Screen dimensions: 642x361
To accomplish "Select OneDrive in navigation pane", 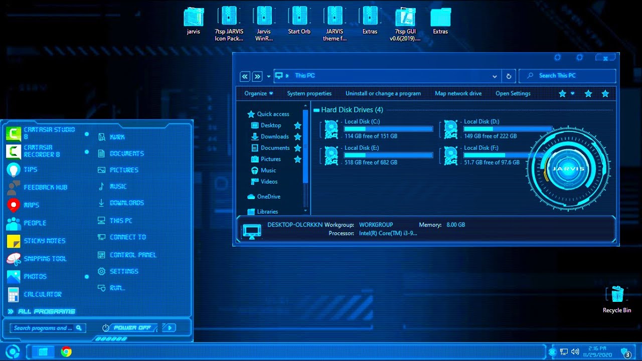I will pyautogui.click(x=264, y=197).
